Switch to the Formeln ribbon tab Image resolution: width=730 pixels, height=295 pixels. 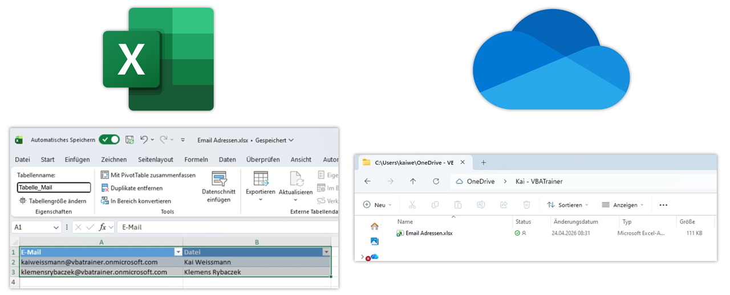point(196,159)
